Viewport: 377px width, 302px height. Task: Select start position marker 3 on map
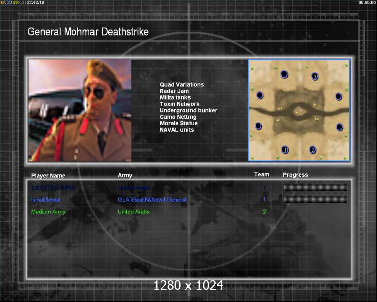click(315, 77)
